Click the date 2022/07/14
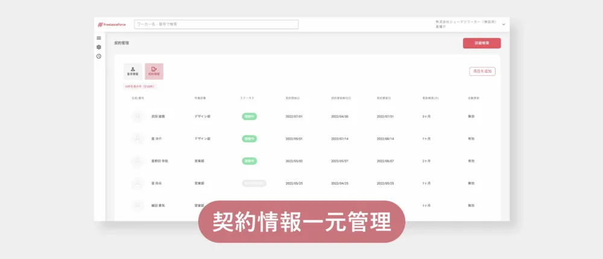This screenshot has height=259, width=603. point(339,139)
